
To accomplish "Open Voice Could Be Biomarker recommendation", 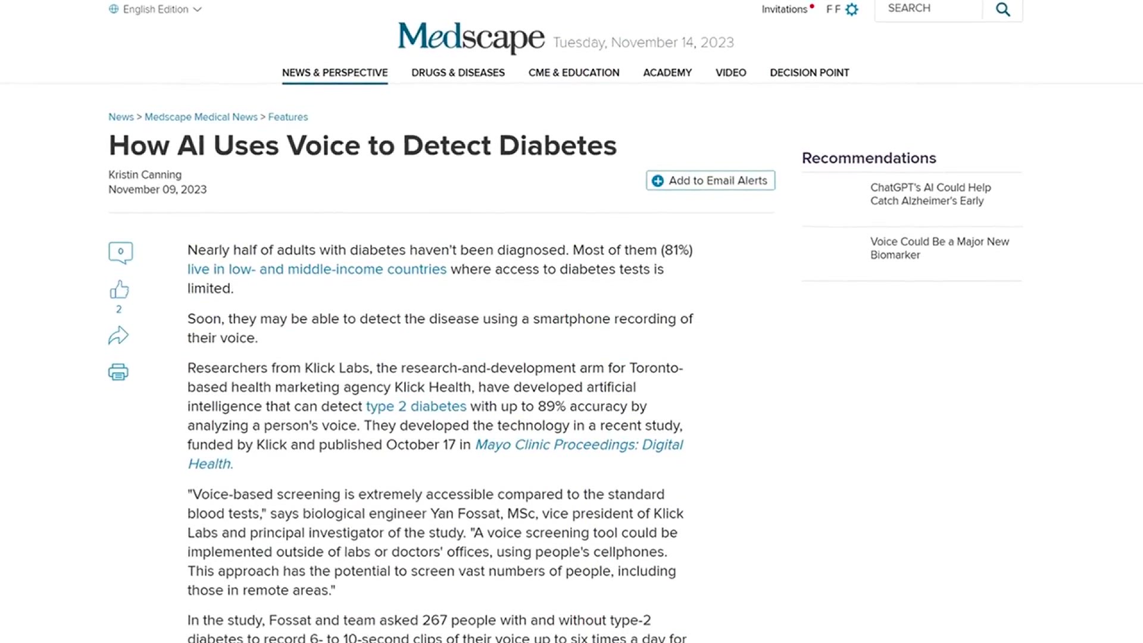I will [939, 248].
